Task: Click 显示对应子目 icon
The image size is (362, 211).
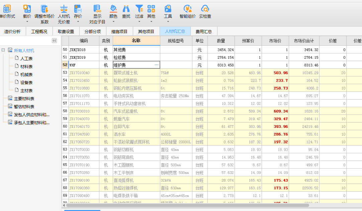Action: (x=97, y=9)
